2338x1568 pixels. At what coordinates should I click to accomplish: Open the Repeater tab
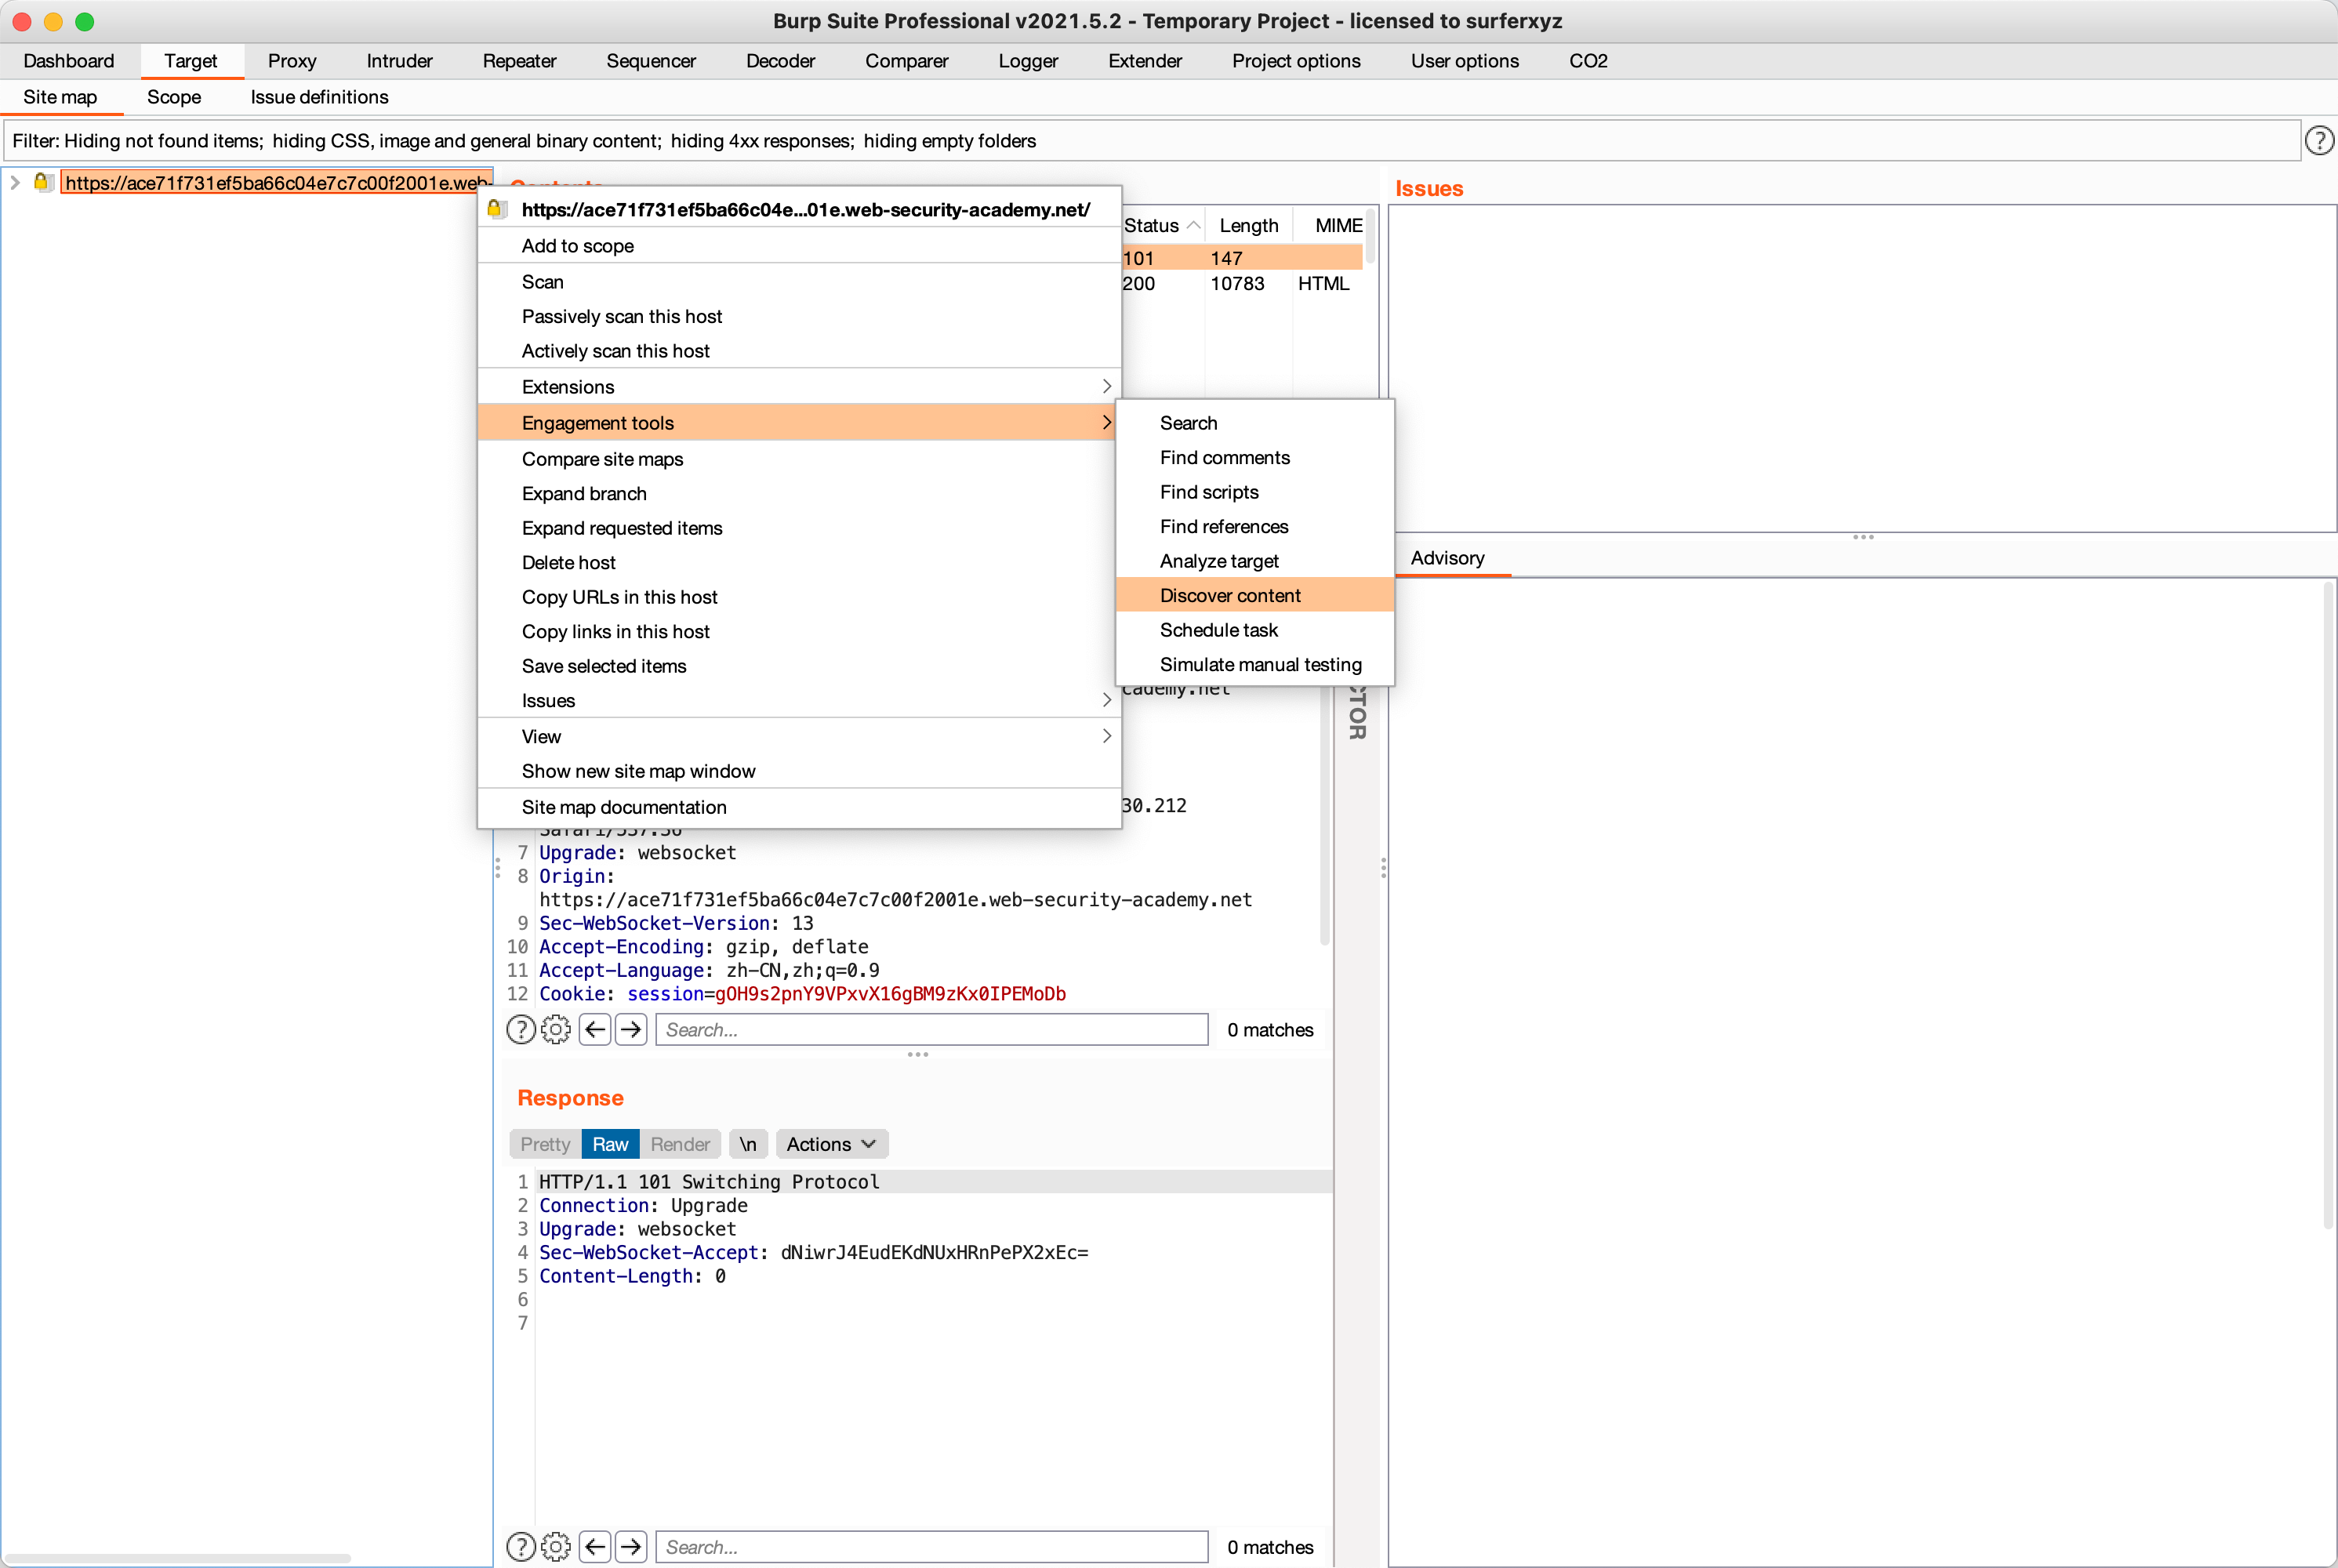[519, 61]
